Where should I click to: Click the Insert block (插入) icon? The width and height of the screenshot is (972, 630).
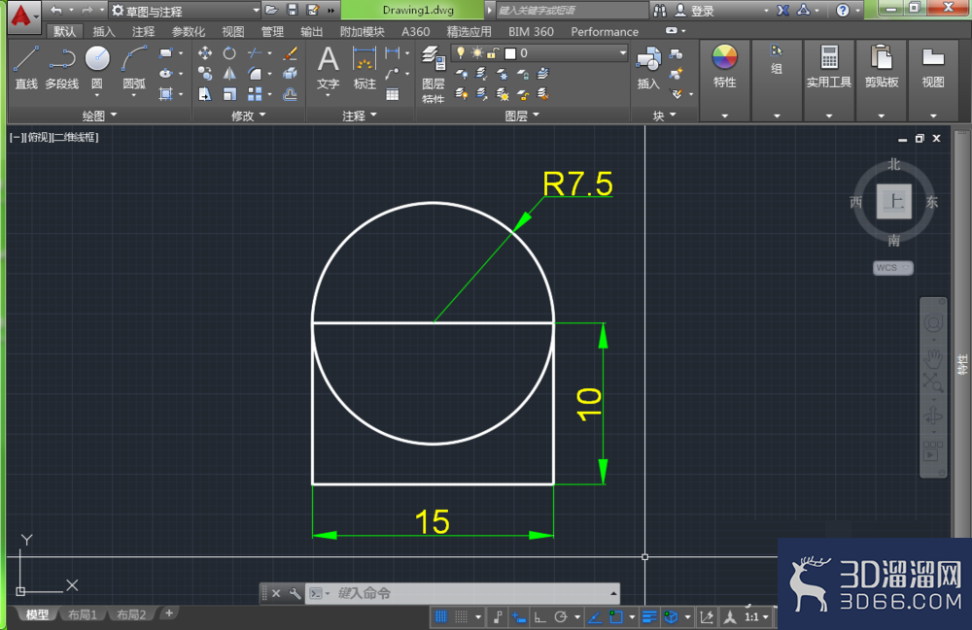click(x=648, y=68)
